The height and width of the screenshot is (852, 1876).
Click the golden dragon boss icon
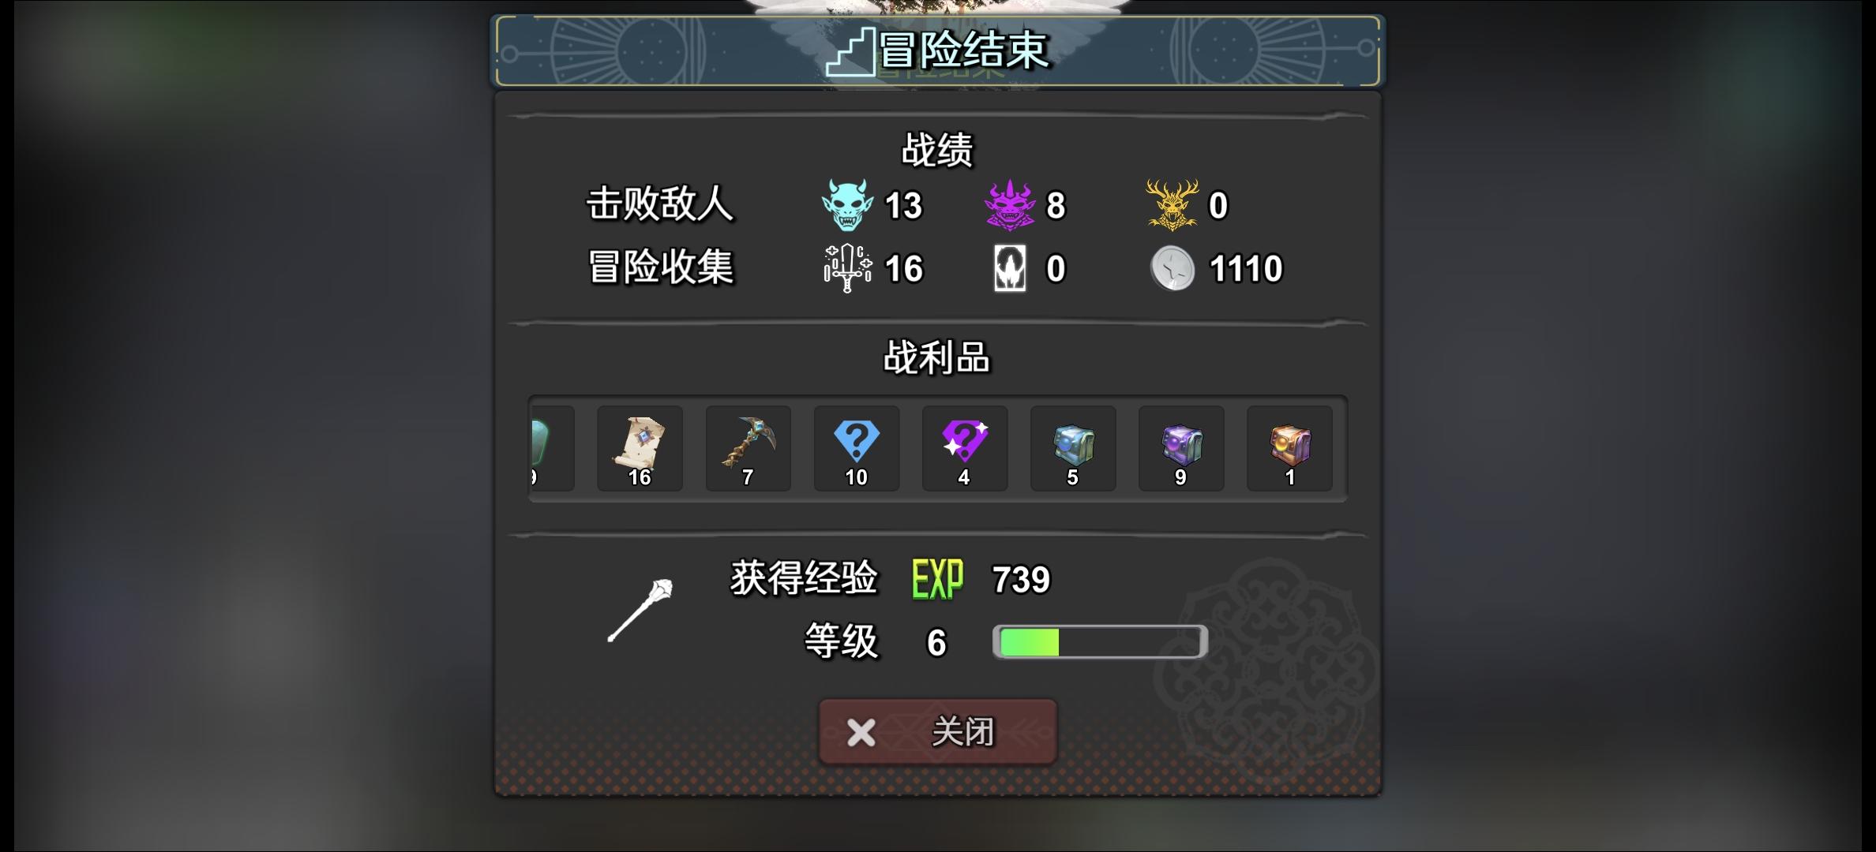1172,205
